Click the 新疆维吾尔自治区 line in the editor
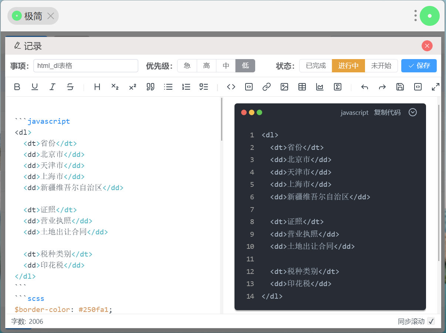This screenshot has width=446, height=333. (73, 188)
